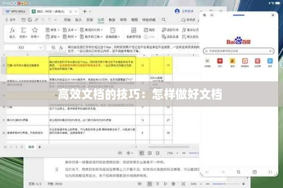Click the fullscreen icon in browser bottom bar

(x=270, y=172)
